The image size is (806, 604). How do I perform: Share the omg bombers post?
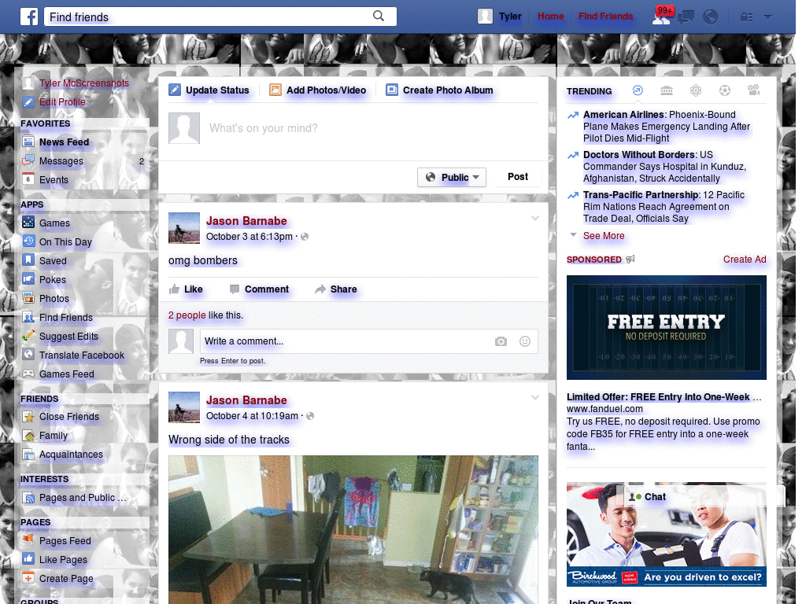coord(335,289)
